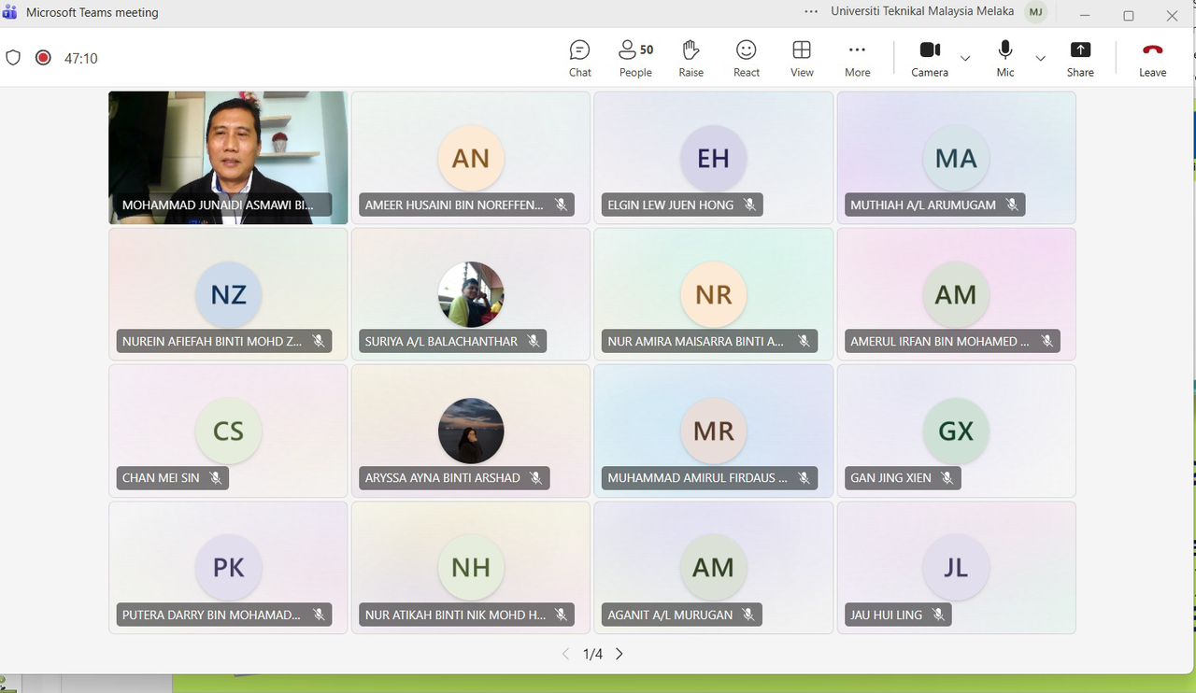Change the meeting View layout
The height and width of the screenshot is (693, 1196).
(802, 58)
